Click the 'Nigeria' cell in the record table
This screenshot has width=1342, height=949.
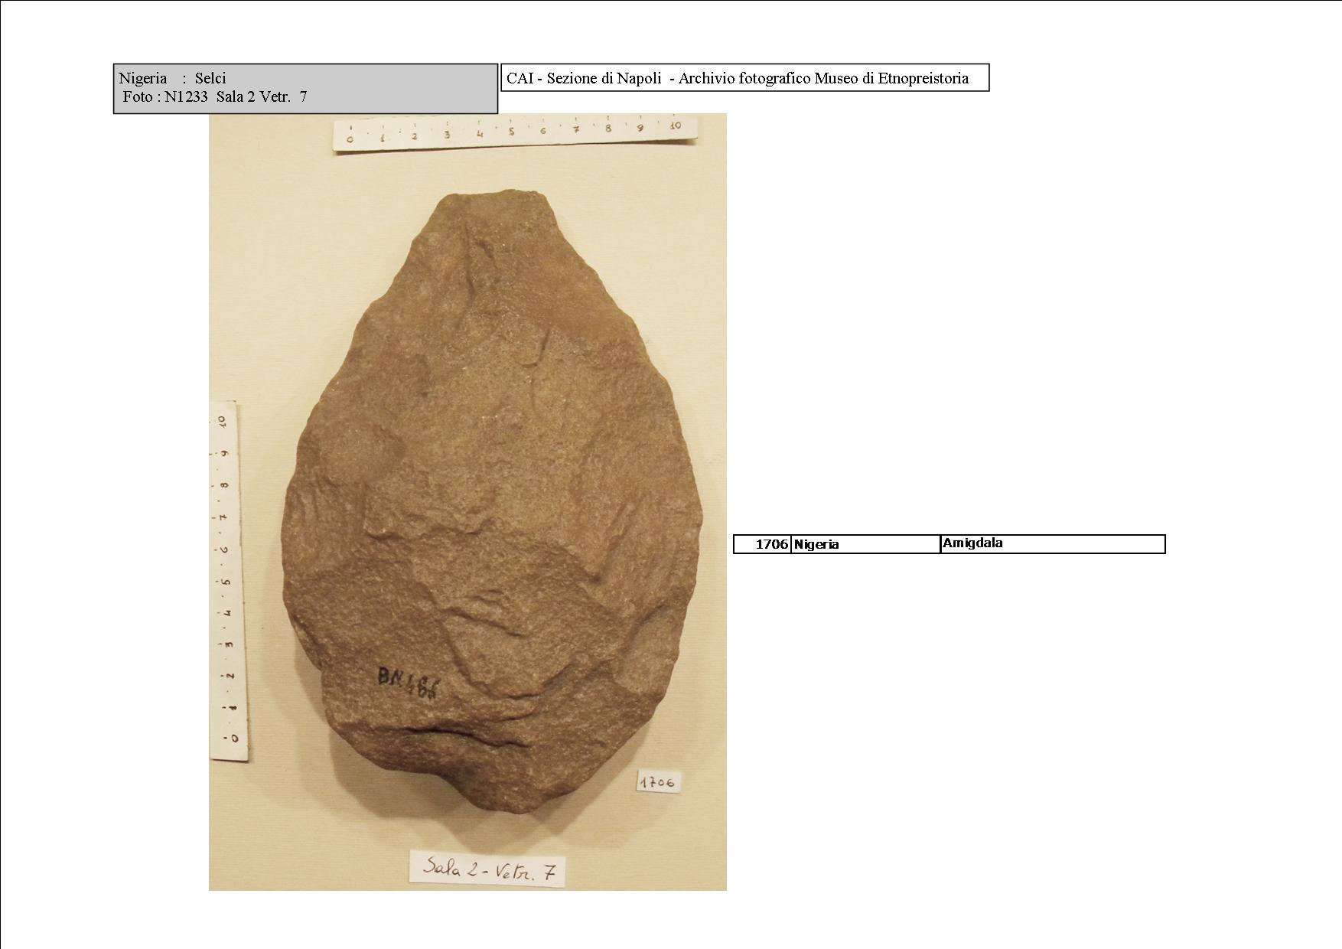coord(865,544)
